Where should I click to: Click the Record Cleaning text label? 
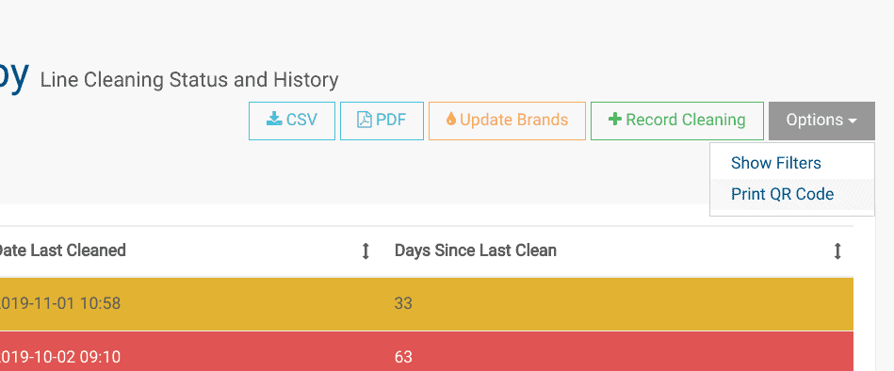685,120
